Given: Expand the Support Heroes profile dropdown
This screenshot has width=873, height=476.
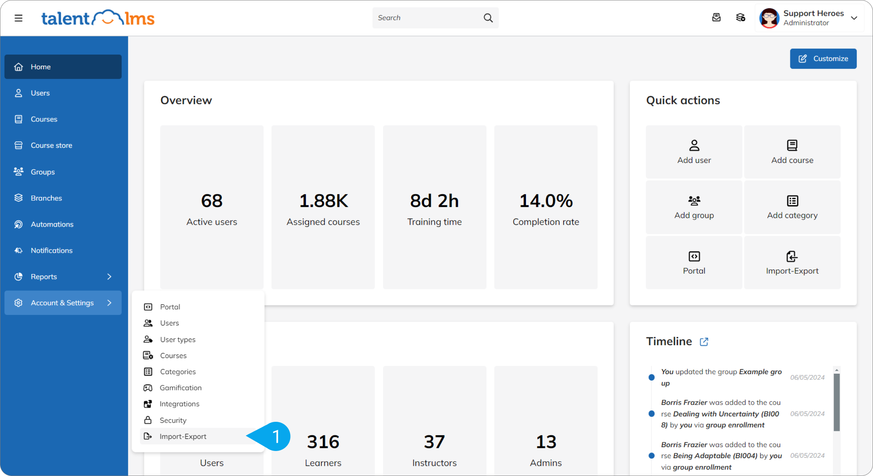Looking at the screenshot, I should click(854, 18).
